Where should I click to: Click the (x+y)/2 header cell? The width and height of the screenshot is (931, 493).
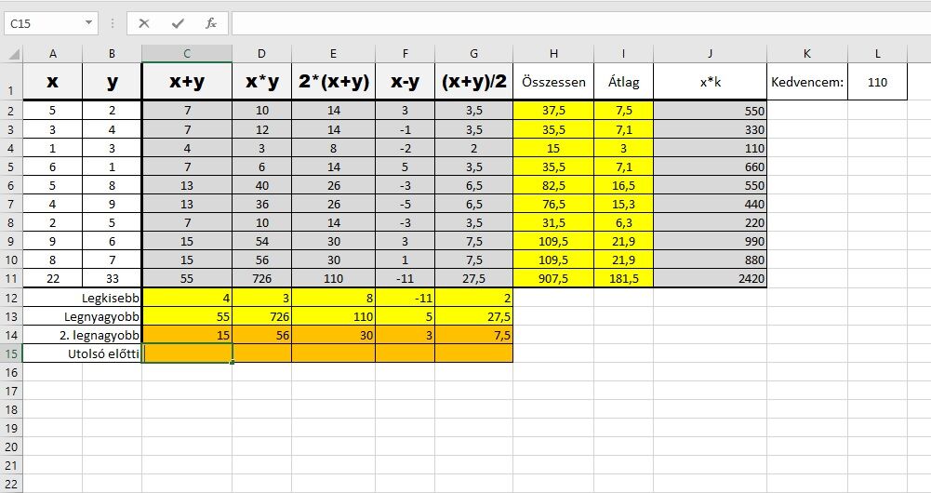tap(473, 82)
